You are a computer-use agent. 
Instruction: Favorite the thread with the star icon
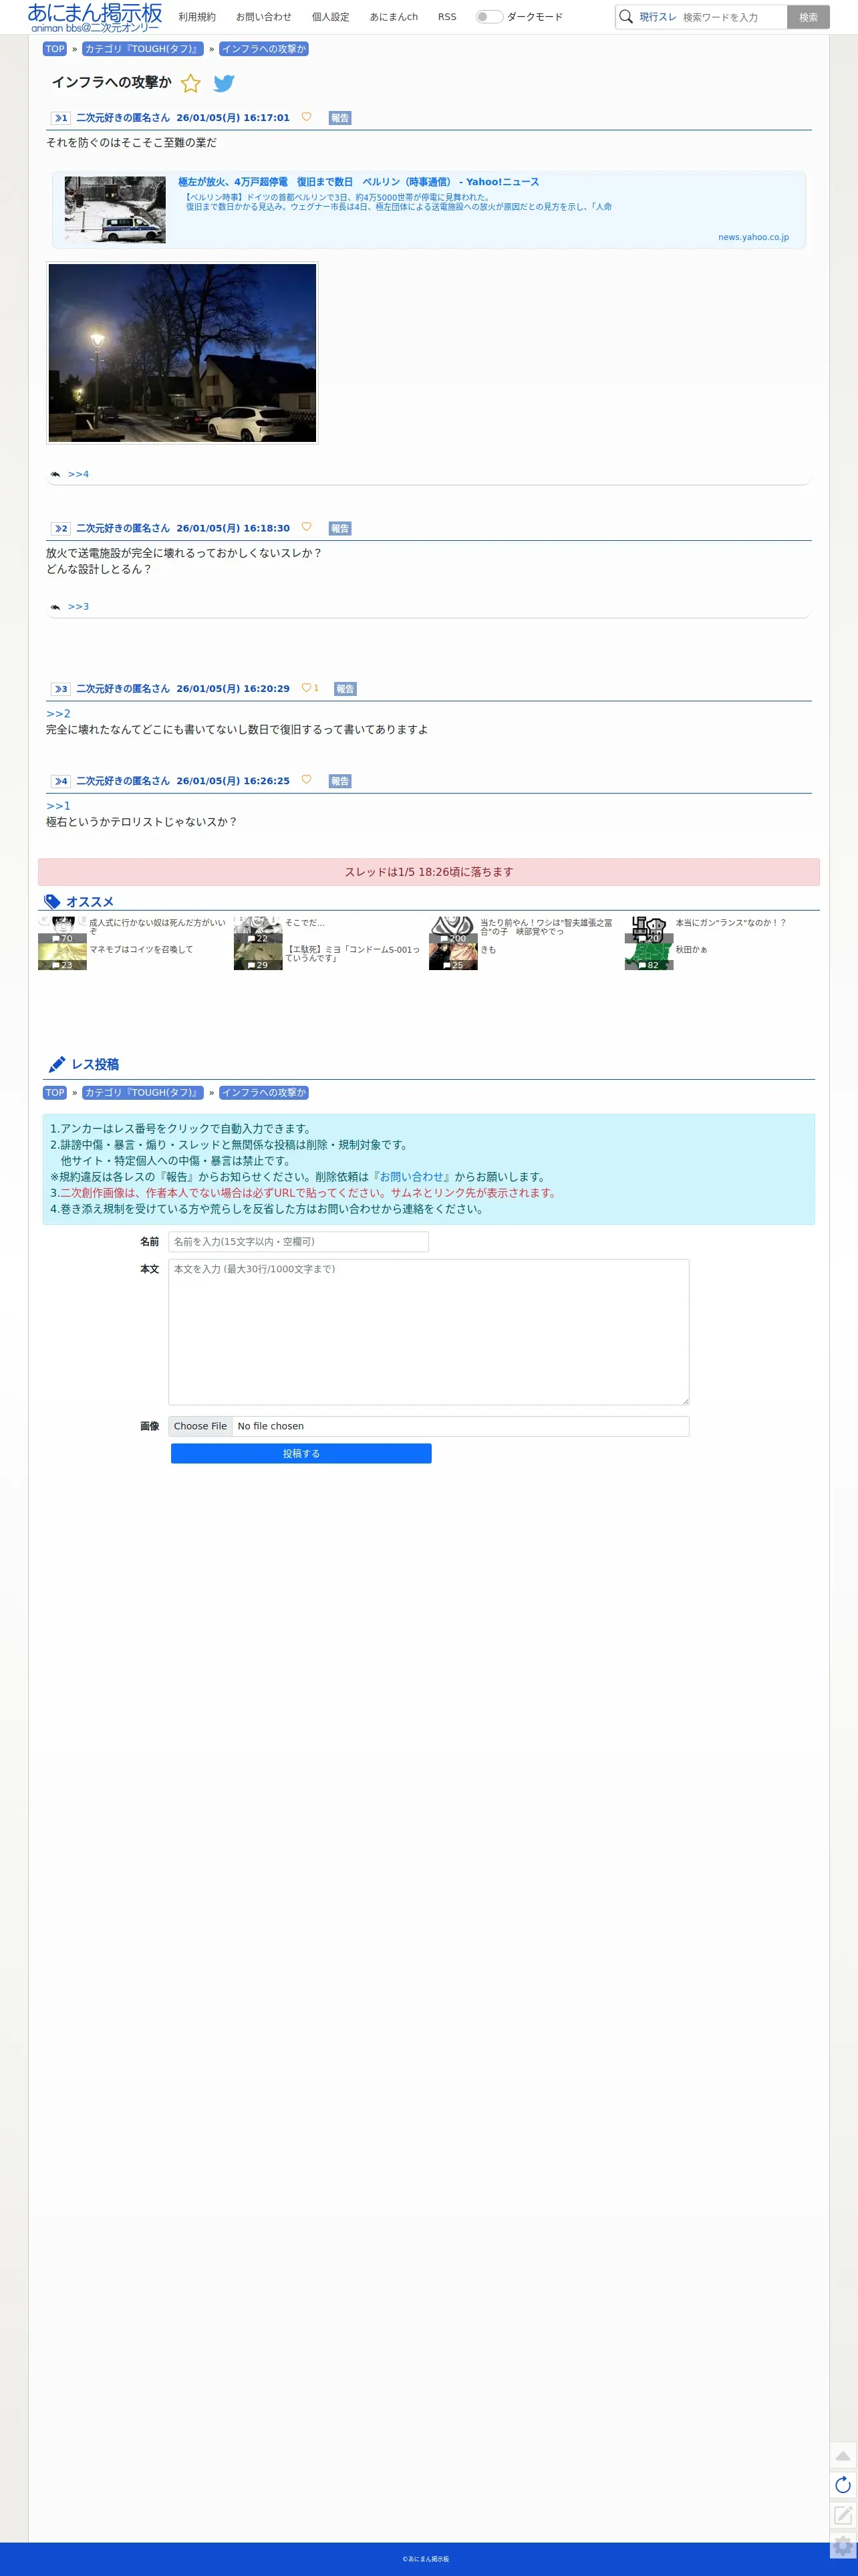point(191,84)
